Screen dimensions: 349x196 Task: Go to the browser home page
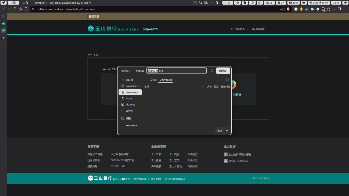[20, 9]
